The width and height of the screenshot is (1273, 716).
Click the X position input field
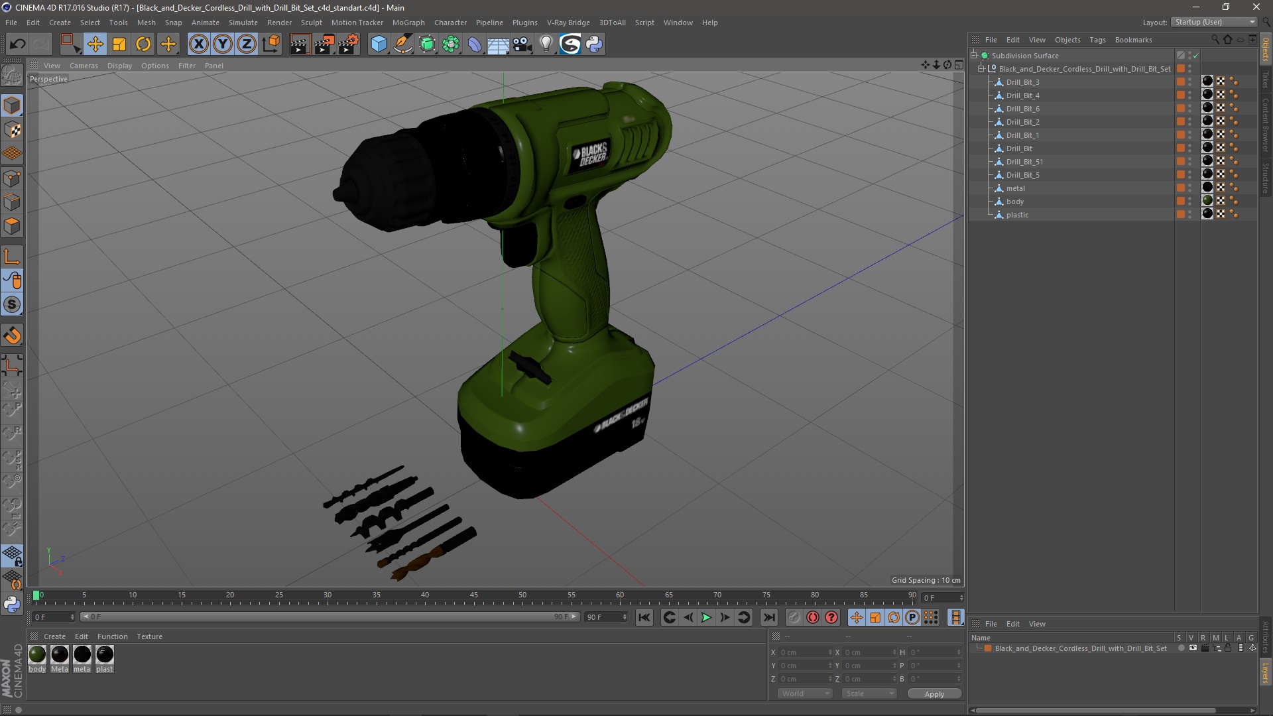click(805, 652)
